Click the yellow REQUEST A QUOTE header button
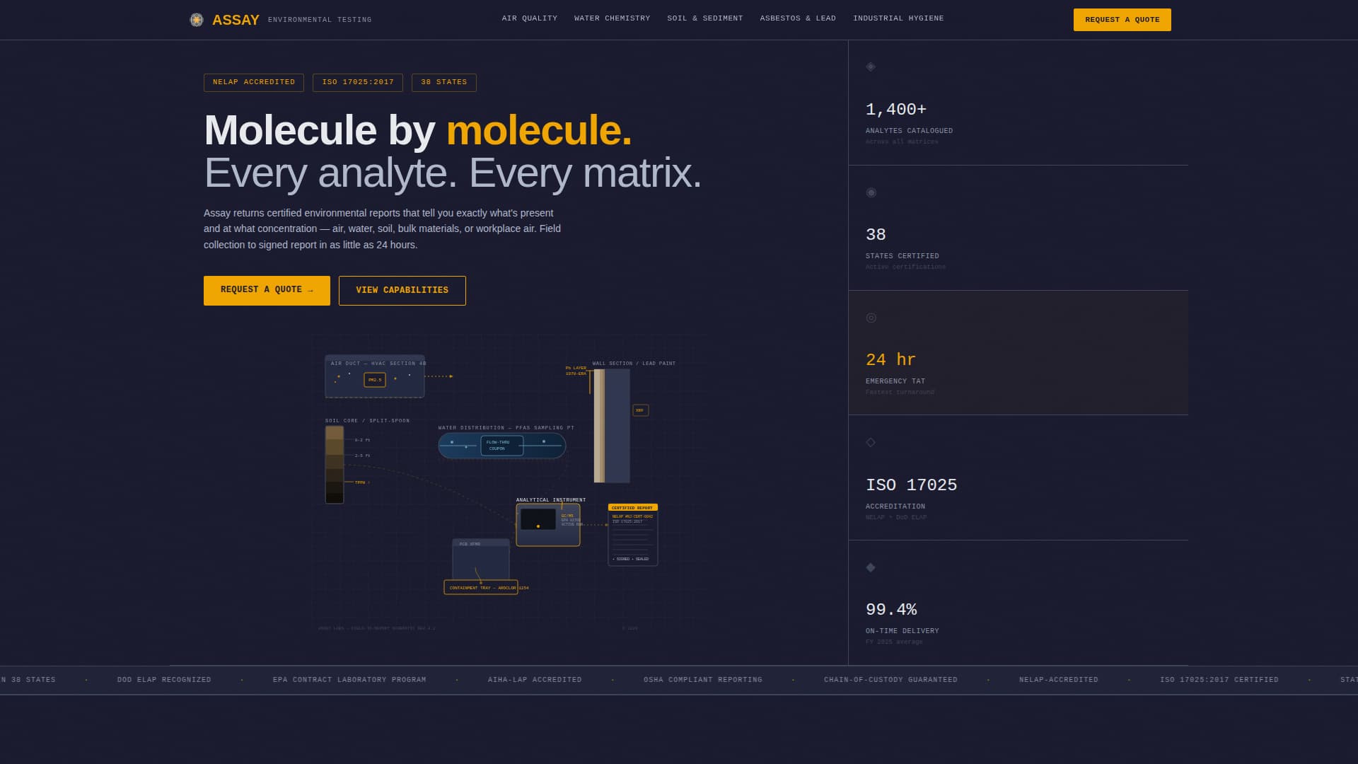 [1122, 20]
